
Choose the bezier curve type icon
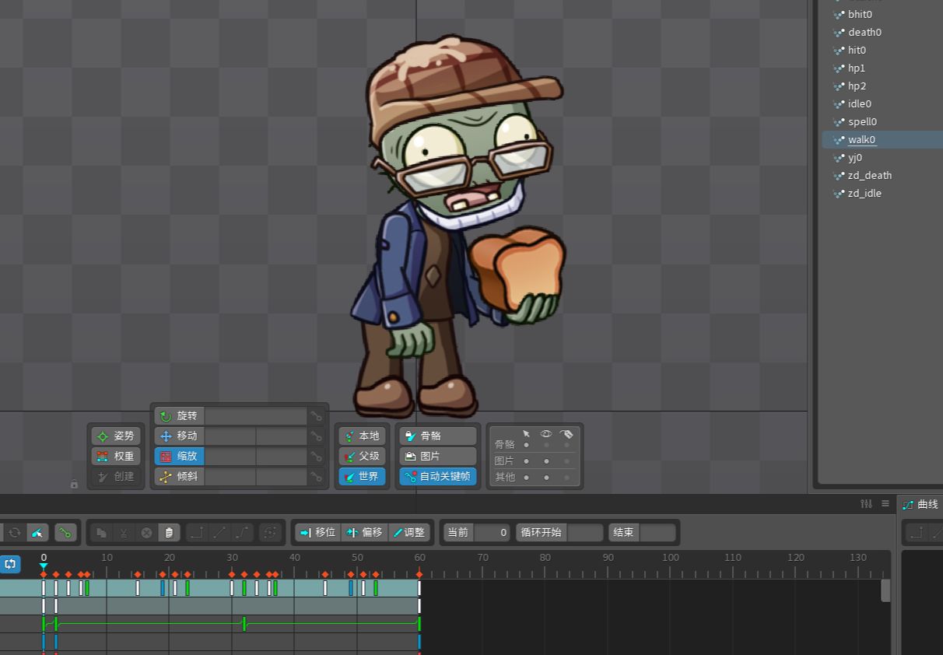(x=242, y=533)
